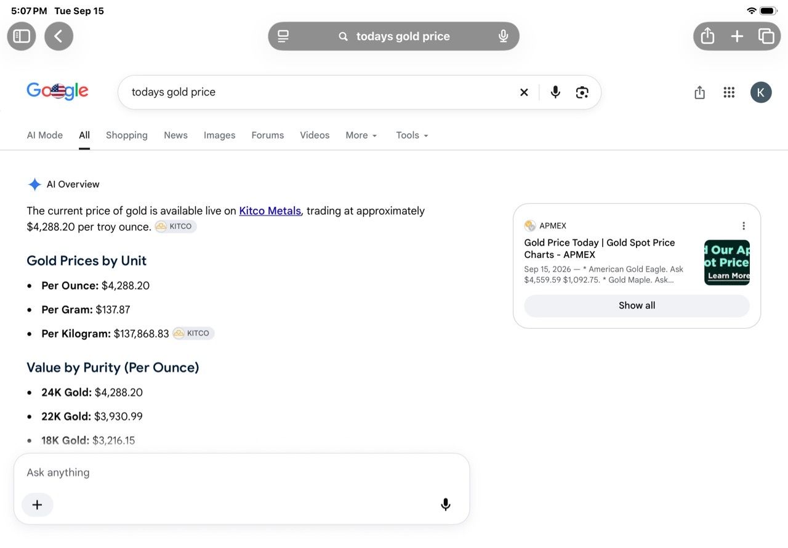Tap the Safari address bar text
The width and height of the screenshot is (788, 548).
tap(403, 36)
